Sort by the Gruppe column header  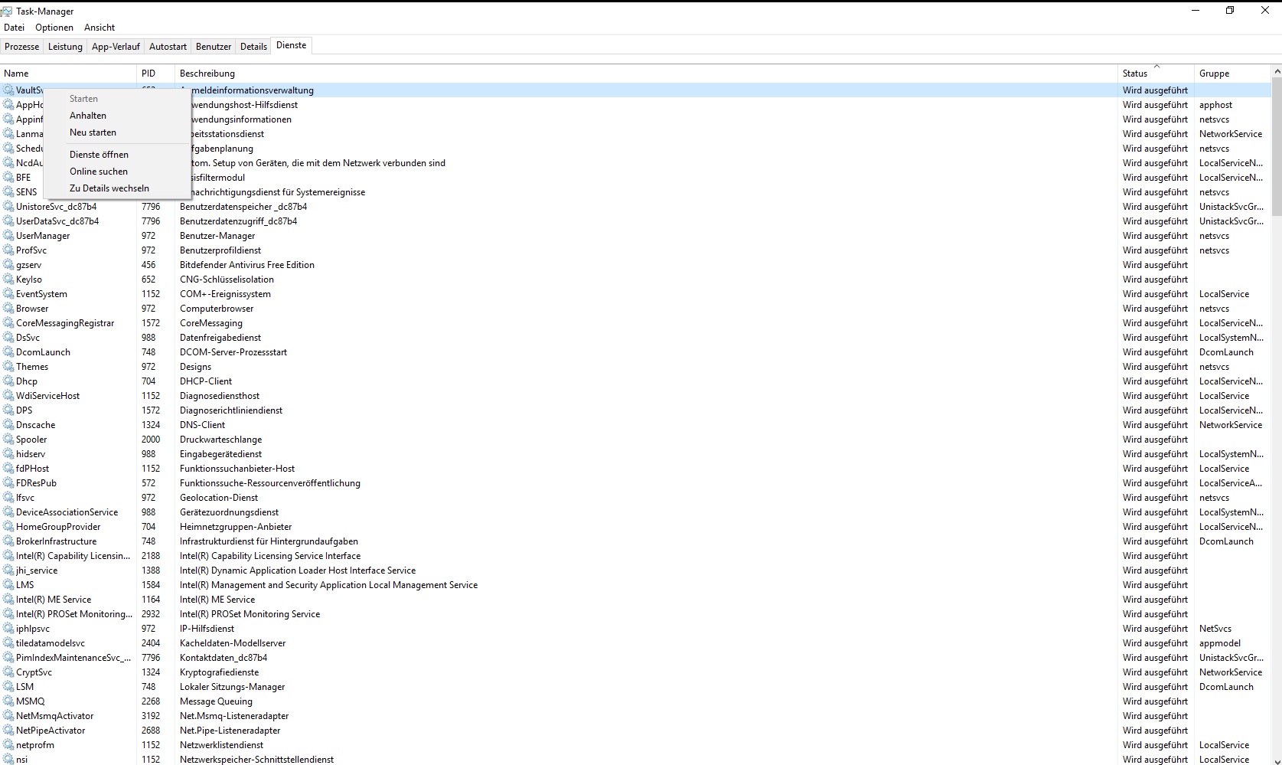(1232, 74)
